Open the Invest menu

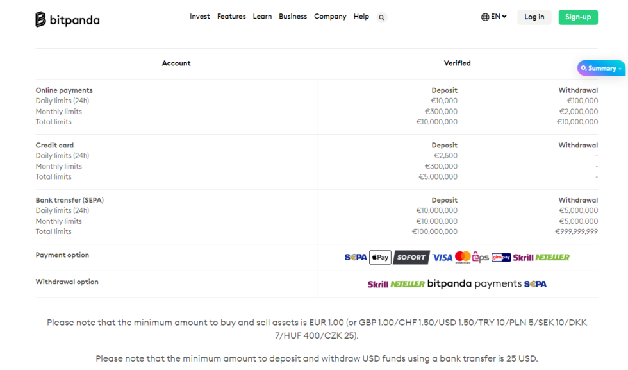[x=199, y=17]
